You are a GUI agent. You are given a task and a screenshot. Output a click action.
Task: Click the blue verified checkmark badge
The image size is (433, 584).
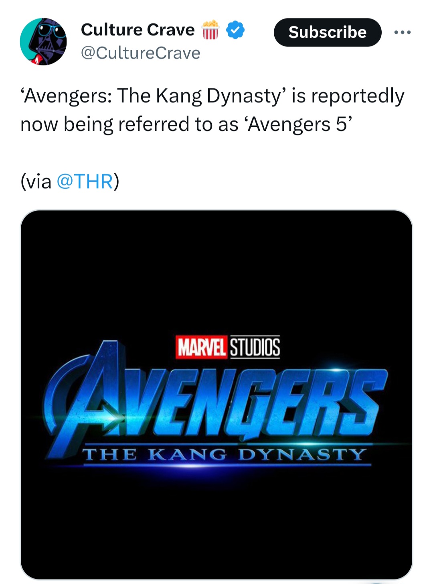[x=235, y=31]
